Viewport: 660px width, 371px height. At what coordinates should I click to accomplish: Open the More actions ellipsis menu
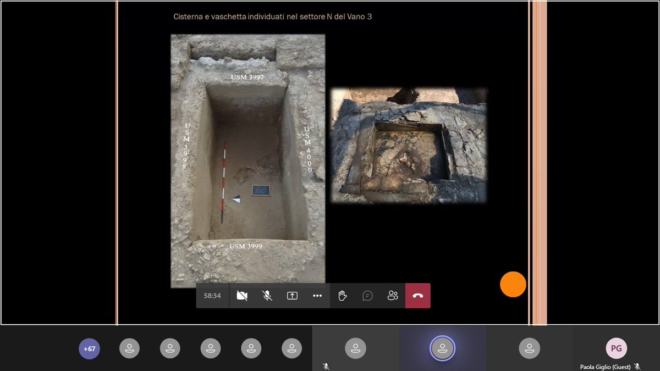pyautogui.click(x=317, y=296)
